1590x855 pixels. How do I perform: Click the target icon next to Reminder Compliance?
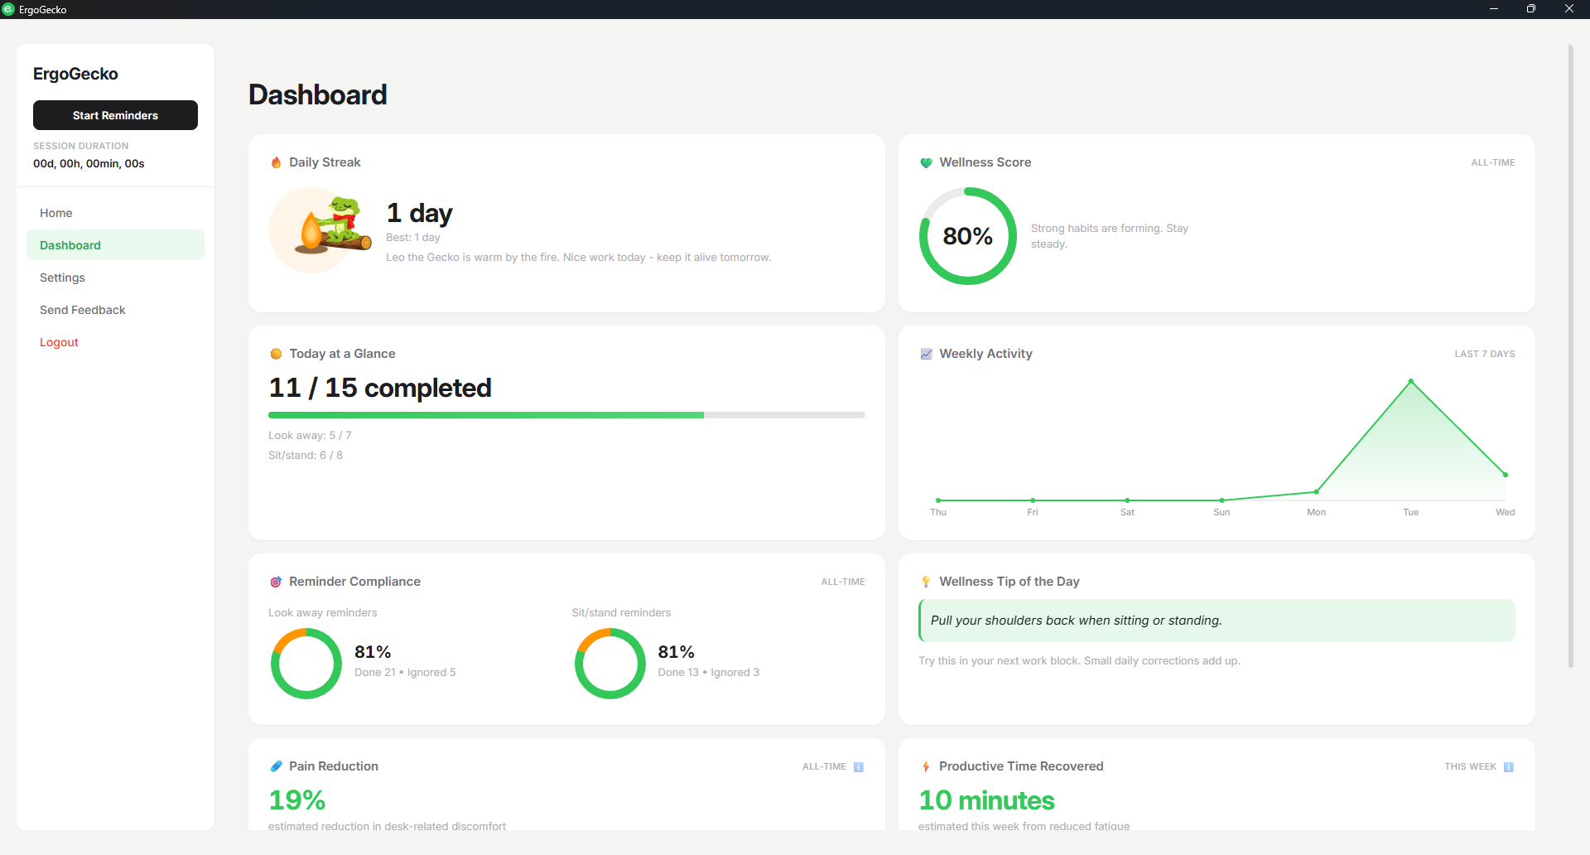click(276, 581)
